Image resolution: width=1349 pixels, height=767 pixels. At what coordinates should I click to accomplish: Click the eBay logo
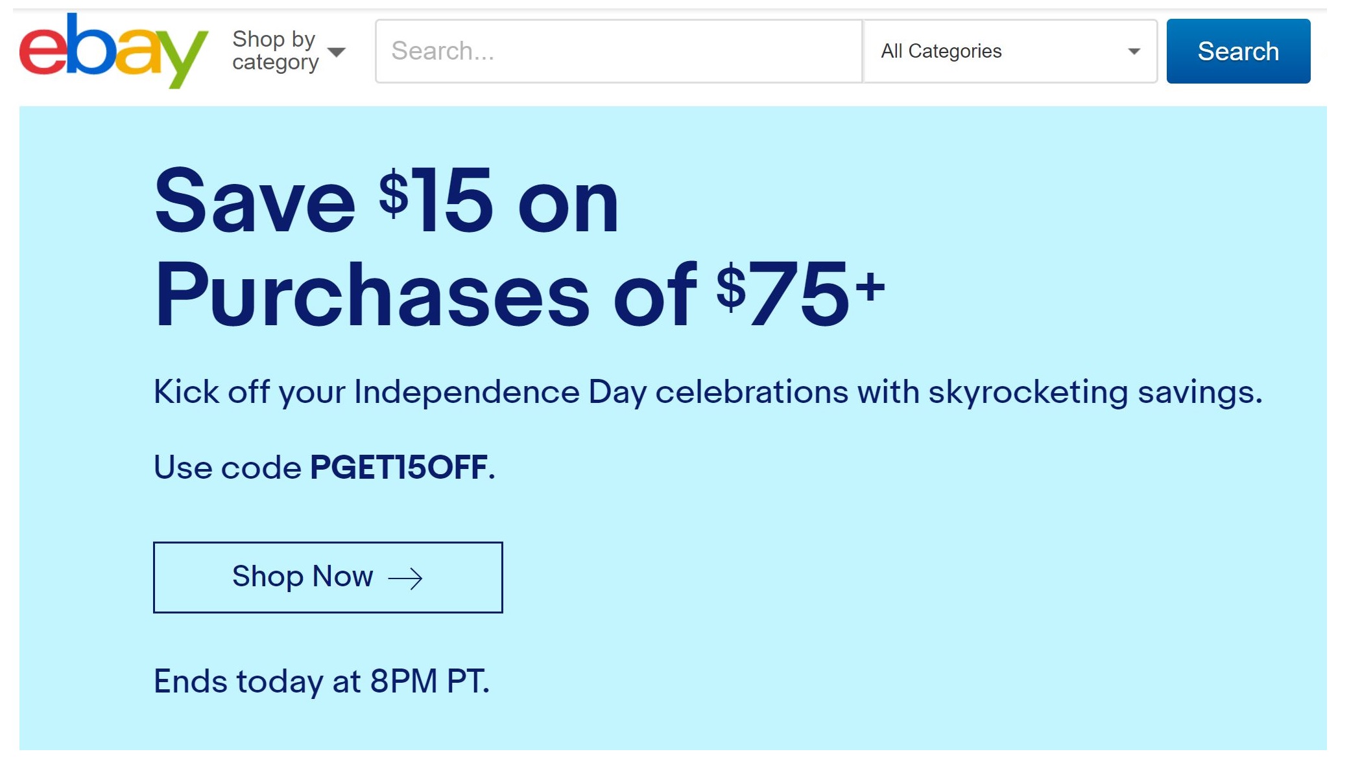[x=113, y=50]
